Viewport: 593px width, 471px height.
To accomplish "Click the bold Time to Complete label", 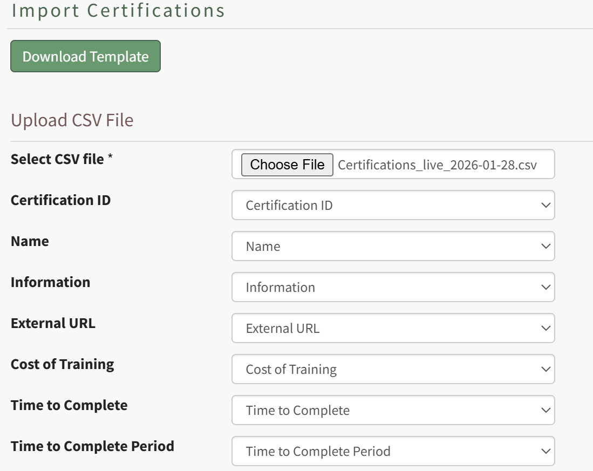I will (69, 405).
